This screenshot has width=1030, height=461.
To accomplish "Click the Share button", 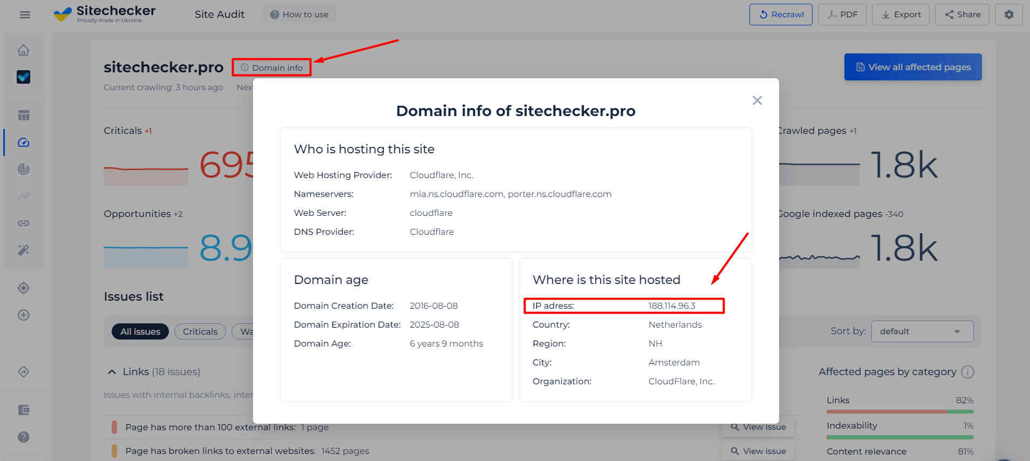I will click(962, 15).
